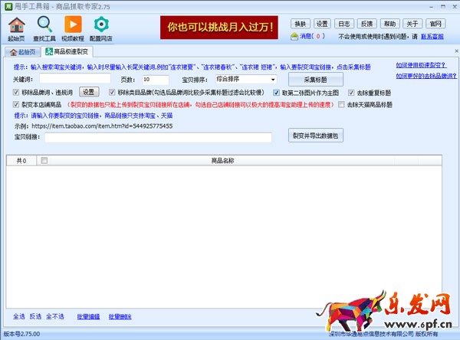Enable 移除品牌词、违规词 checkbox
Viewport: 460px width, 340px height.
click(16, 92)
